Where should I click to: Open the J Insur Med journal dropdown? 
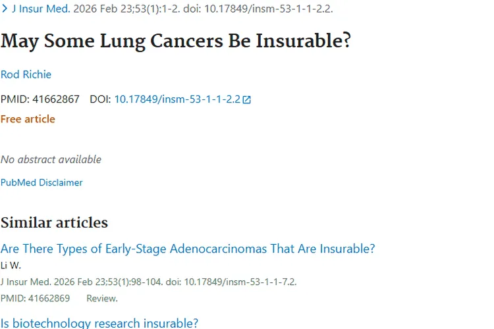[x=41, y=9]
